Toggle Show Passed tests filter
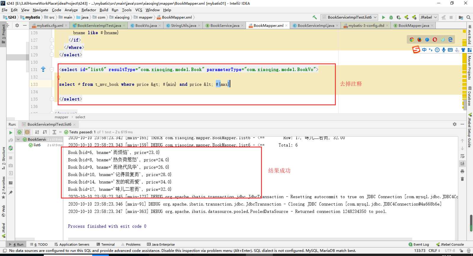 (20, 132)
